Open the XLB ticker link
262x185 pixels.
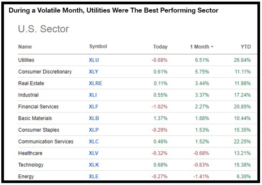coord(94,118)
